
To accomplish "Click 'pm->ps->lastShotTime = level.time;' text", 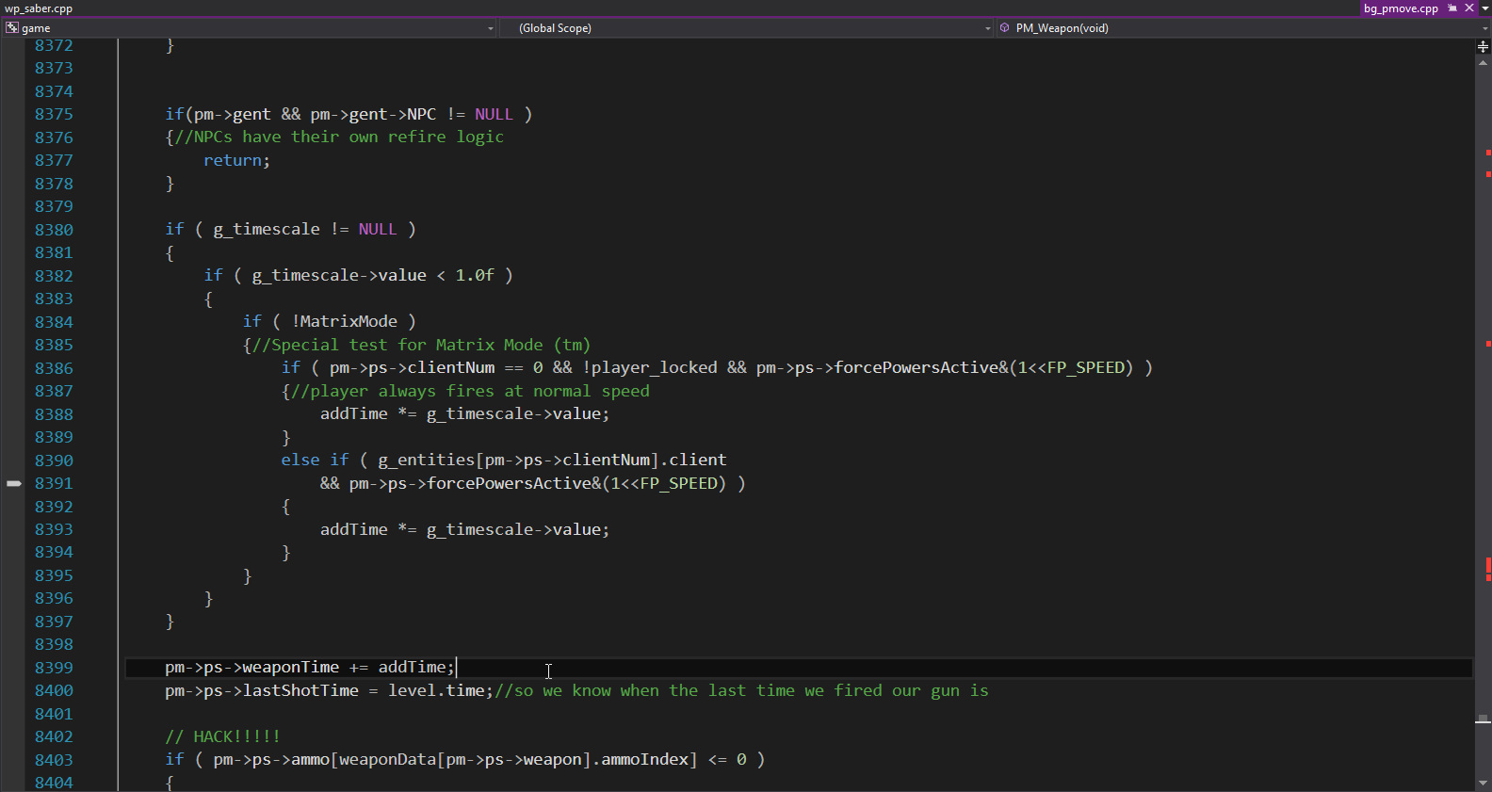I will 329,690.
